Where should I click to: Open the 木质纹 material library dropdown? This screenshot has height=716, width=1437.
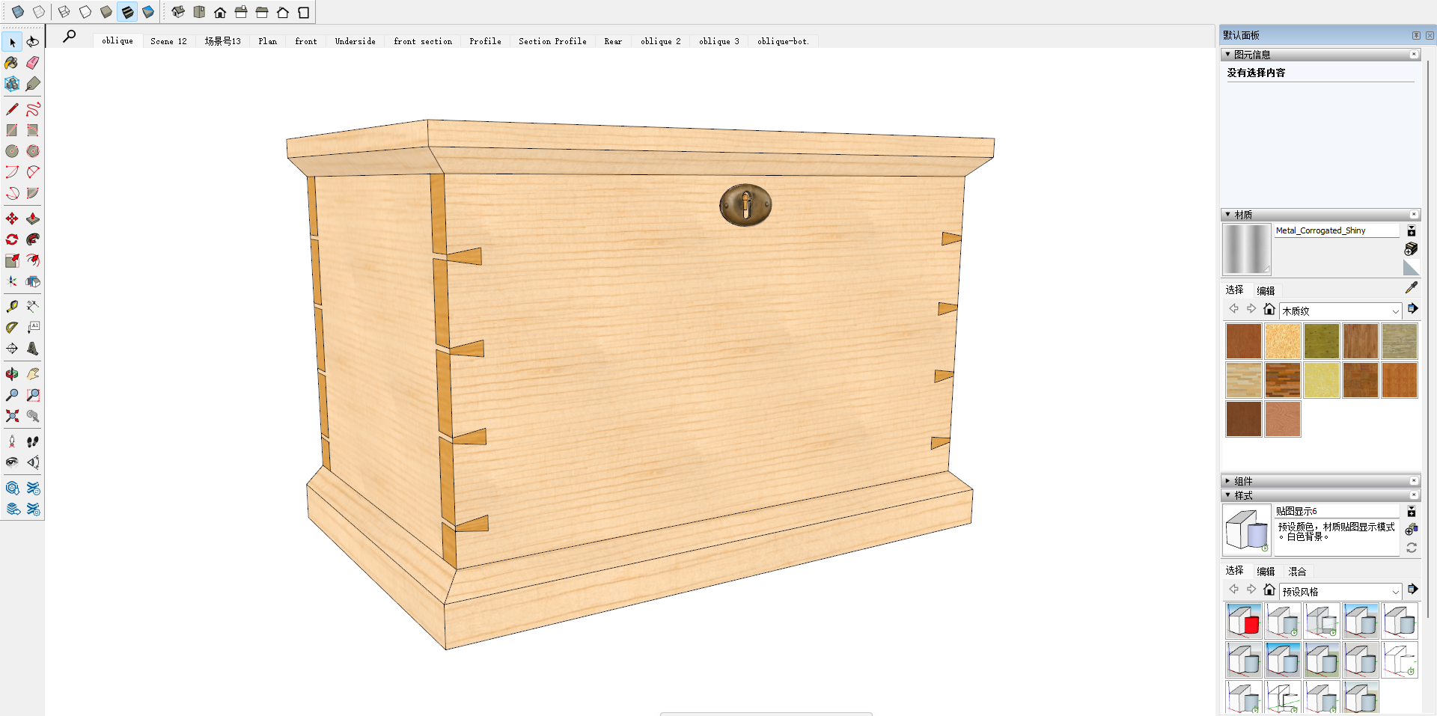[x=1340, y=310]
